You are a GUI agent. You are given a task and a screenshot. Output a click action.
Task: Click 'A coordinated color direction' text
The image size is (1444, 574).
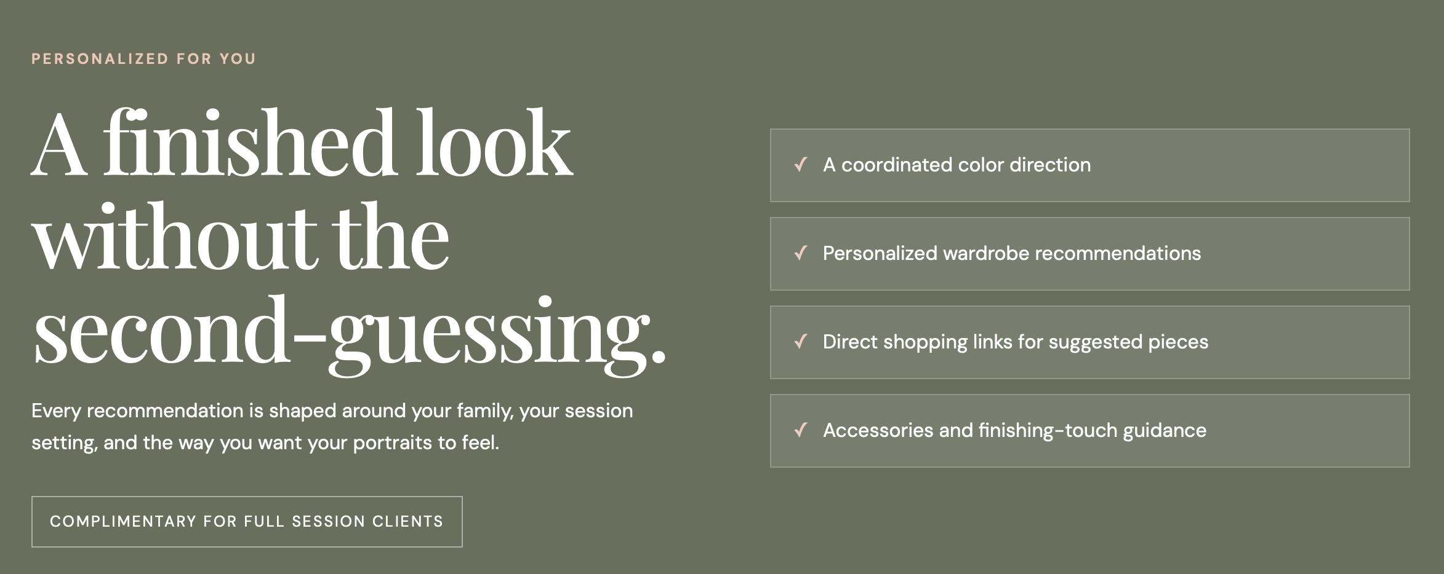[x=957, y=165]
